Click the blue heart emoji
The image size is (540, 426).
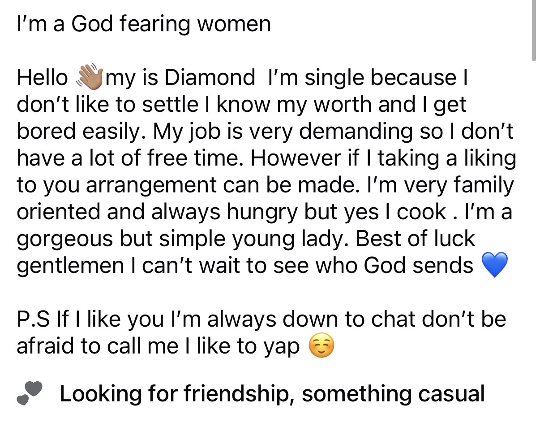(495, 265)
